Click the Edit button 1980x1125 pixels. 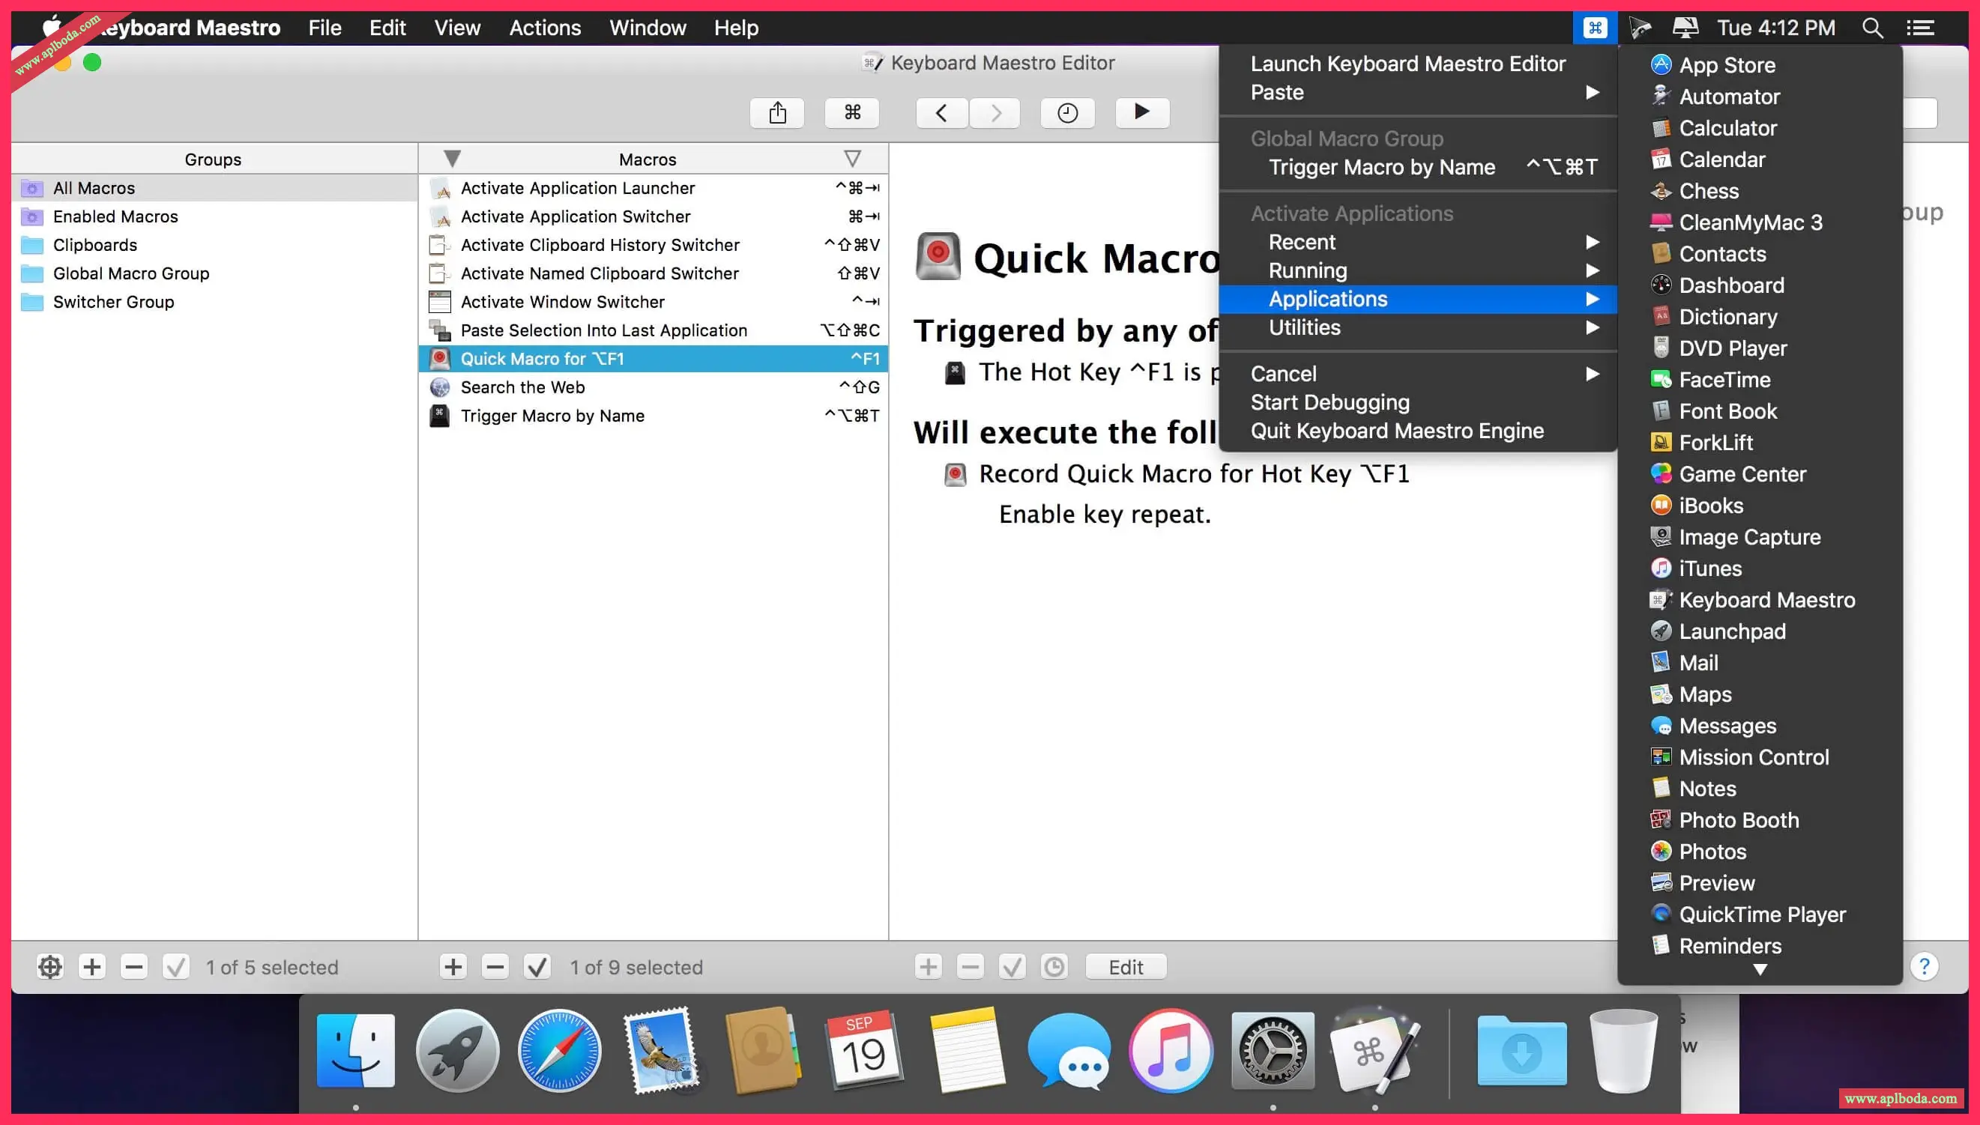click(x=1125, y=967)
